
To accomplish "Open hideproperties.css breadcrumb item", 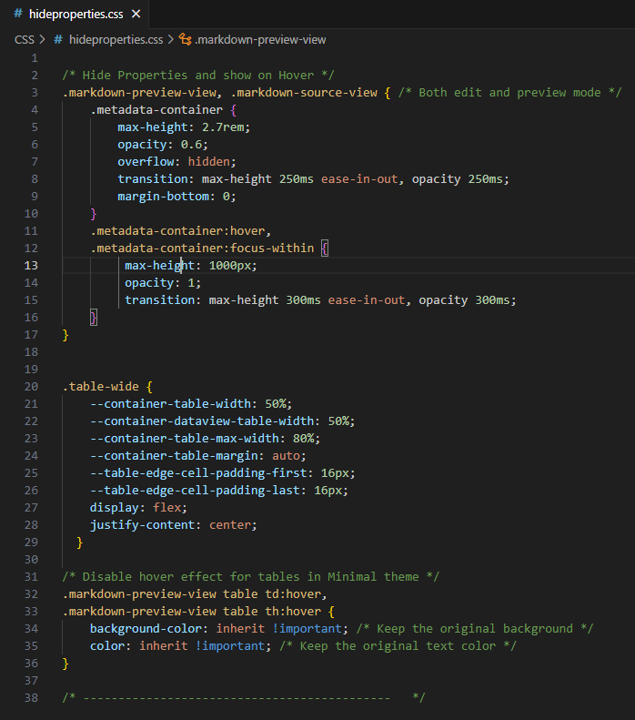I will tap(116, 40).
